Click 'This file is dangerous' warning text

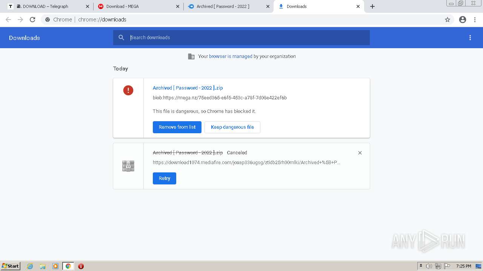pyautogui.click(x=204, y=111)
